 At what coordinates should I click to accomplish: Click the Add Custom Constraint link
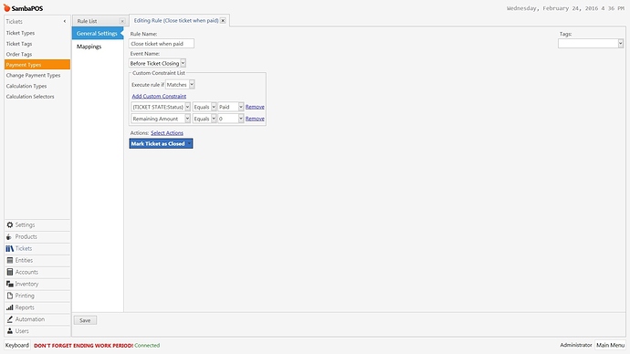pos(159,97)
